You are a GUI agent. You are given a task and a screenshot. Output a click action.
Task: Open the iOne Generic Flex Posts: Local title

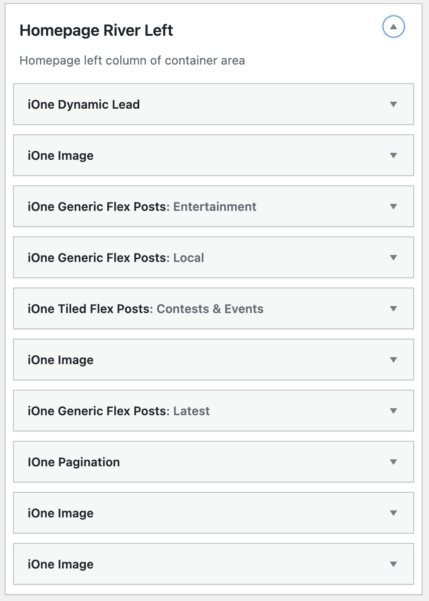click(x=116, y=258)
